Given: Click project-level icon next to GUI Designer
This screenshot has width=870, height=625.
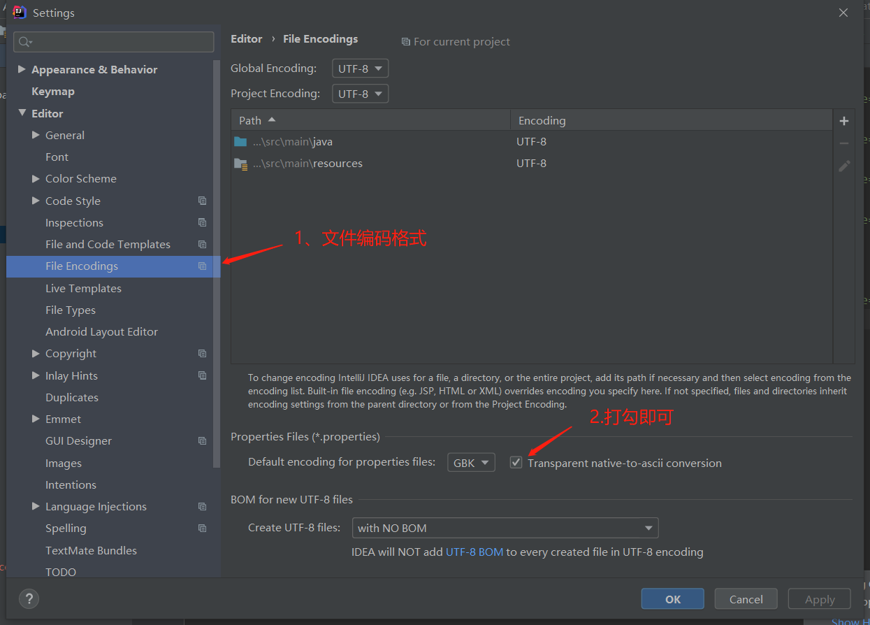Looking at the screenshot, I should [202, 441].
